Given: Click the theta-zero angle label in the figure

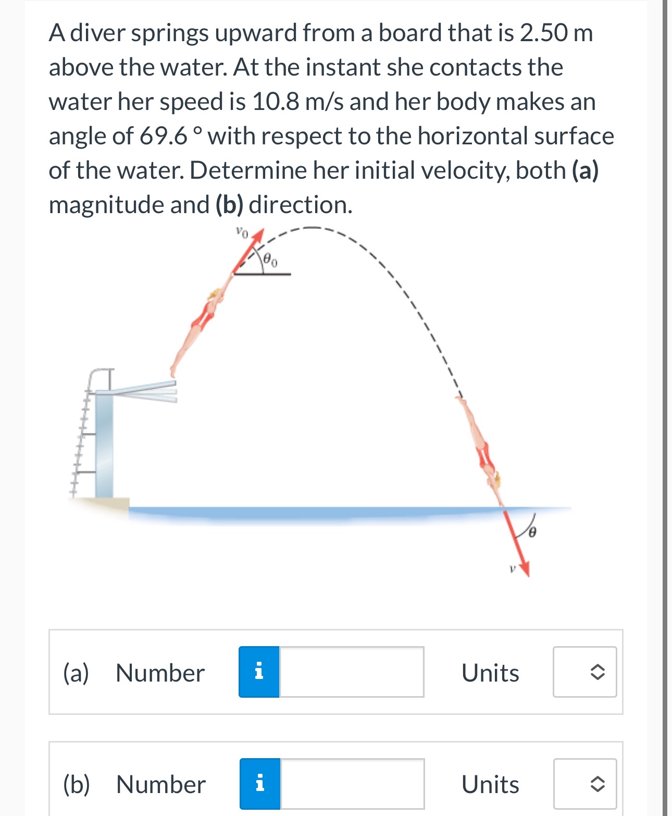Looking at the screenshot, I should tap(269, 259).
